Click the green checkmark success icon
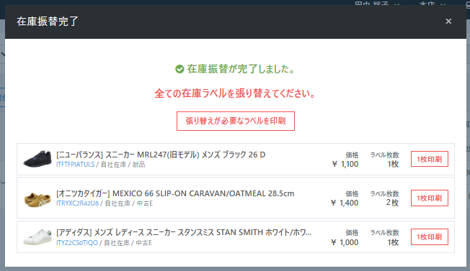Screen dimensions: 470x271 pyautogui.click(x=179, y=69)
